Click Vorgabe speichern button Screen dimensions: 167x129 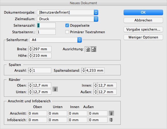pos(143,29)
